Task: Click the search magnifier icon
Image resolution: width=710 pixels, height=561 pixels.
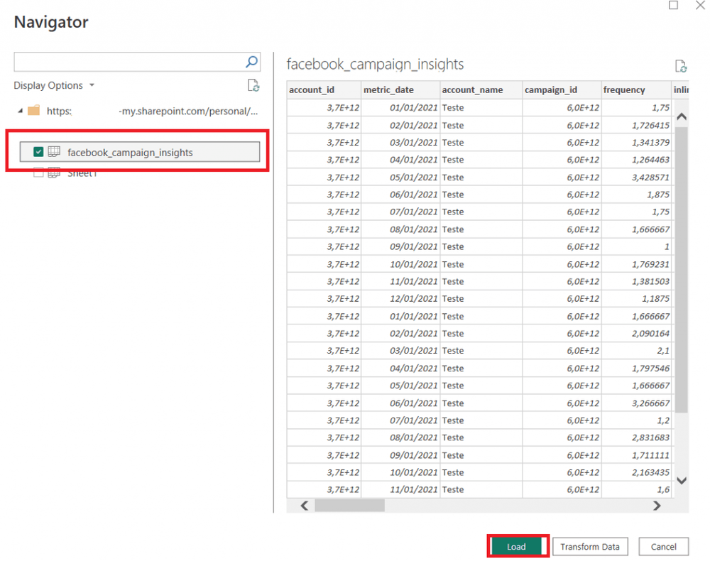Action: point(252,62)
